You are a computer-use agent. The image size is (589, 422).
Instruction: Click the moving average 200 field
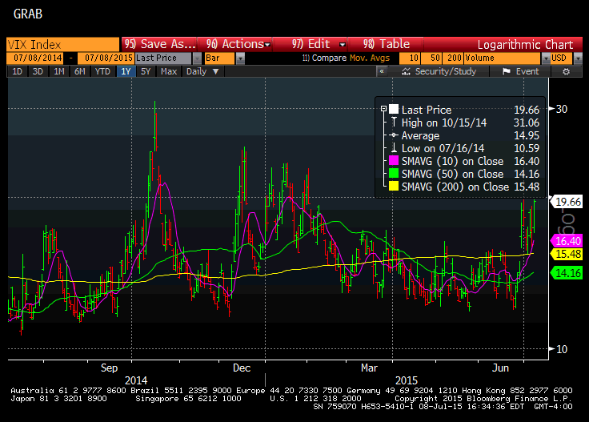coord(454,58)
